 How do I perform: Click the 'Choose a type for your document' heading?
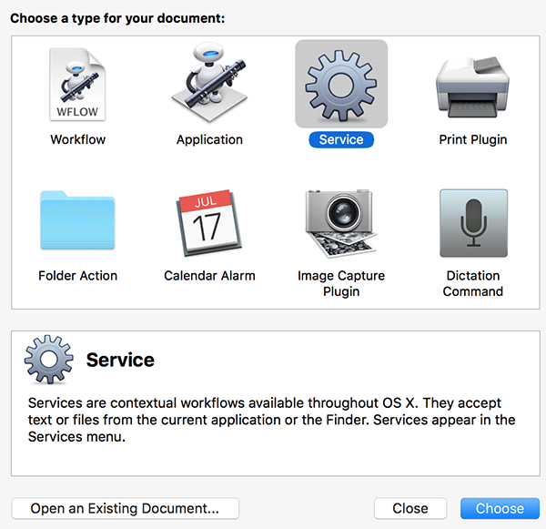coord(117,18)
